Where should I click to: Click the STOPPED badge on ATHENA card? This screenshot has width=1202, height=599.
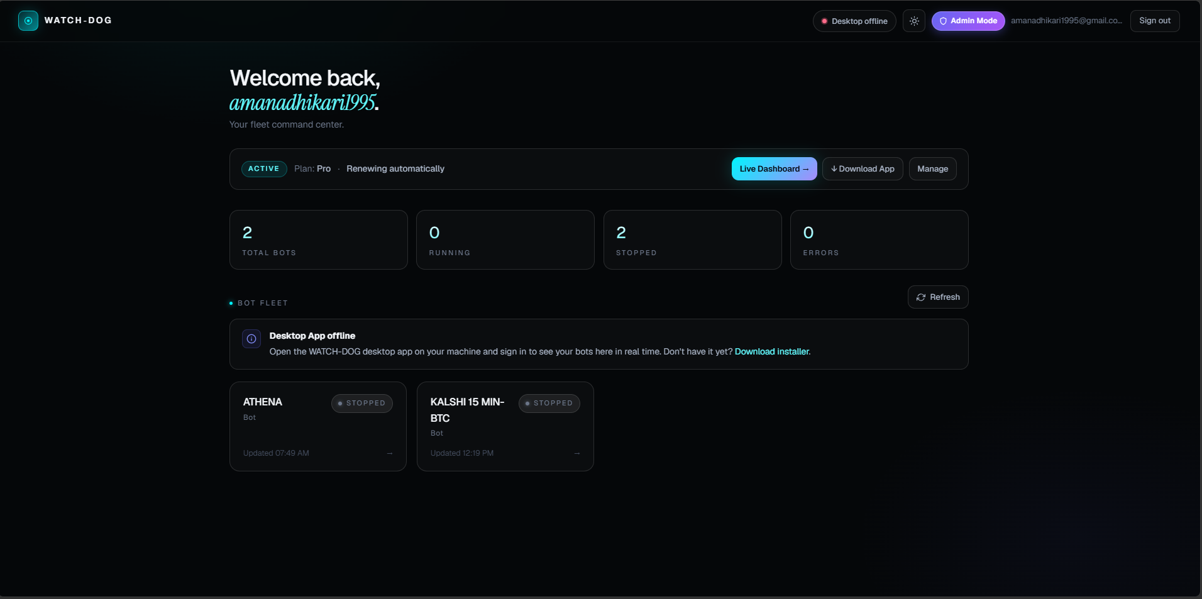tap(362, 403)
